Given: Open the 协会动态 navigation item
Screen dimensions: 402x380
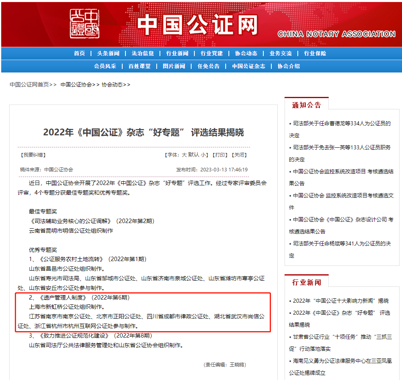Looking at the screenshot, I should 246,53.
